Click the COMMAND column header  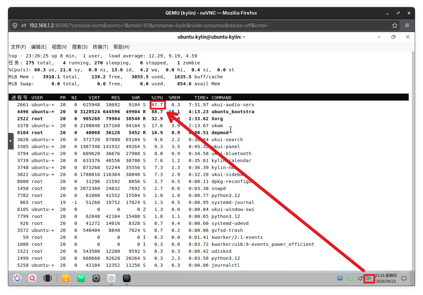pyautogui.click(x=221, y=98)
